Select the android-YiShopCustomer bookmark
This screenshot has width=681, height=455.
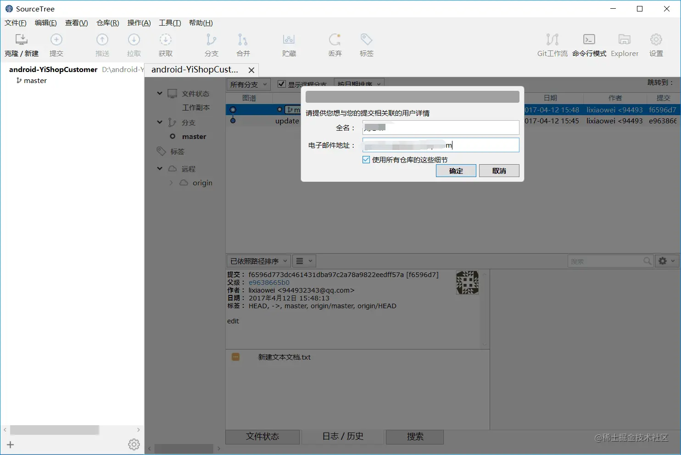[x=53, y=69]
